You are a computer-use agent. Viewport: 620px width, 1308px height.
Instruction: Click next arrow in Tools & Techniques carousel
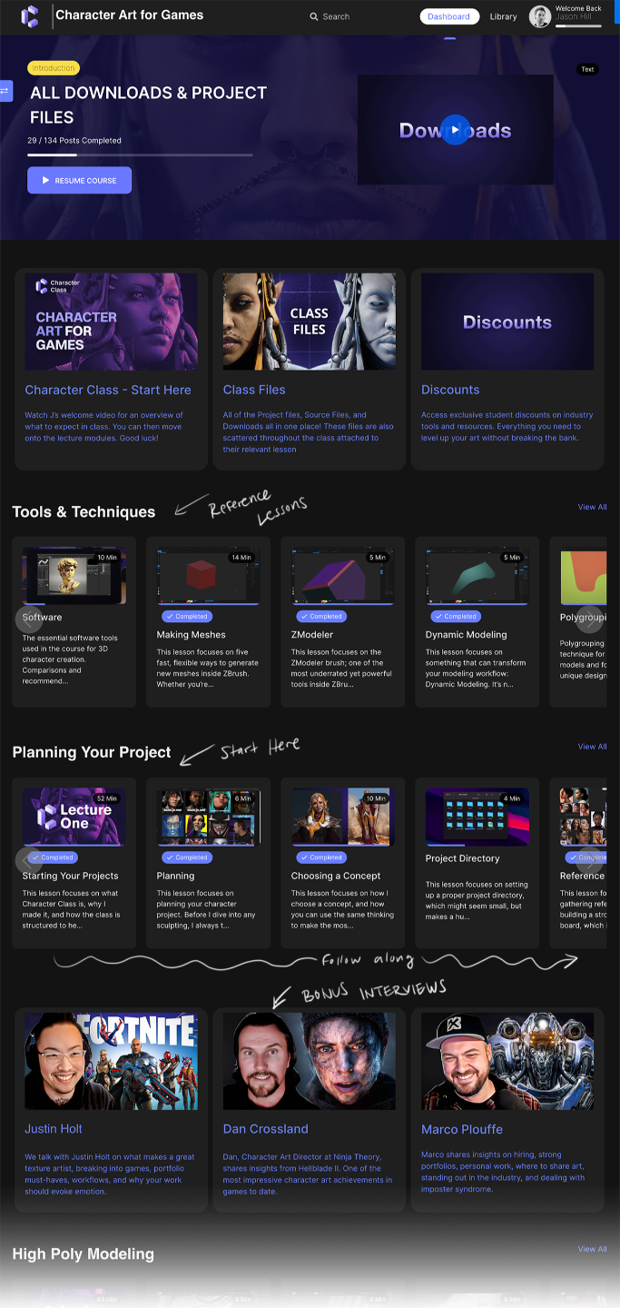coord(589,619)
